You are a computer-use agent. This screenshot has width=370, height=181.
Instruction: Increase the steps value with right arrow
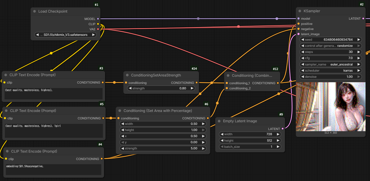coord(358,52)
